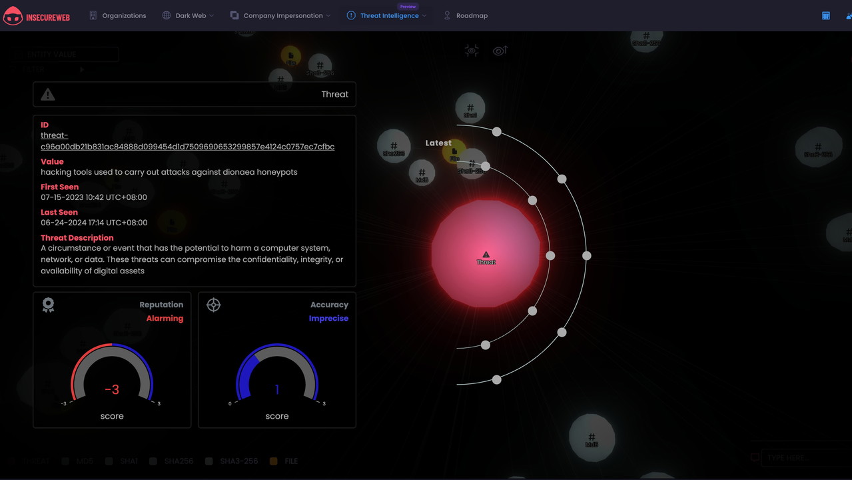The width and height of the screenshot is (852, 480).
Task: Click the eye focus scan icon
Action: pyautogui.click(x=472, y=51)
